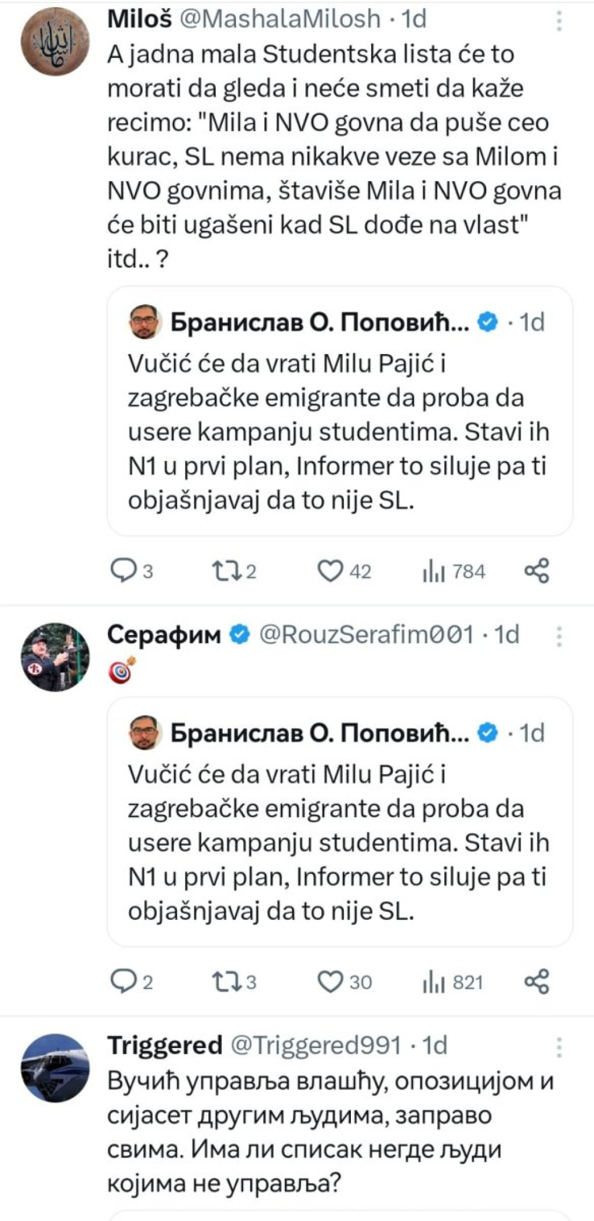594x1221 pixels.
Task: Open Triggered's profile avatar
Action: (55, 1067)
